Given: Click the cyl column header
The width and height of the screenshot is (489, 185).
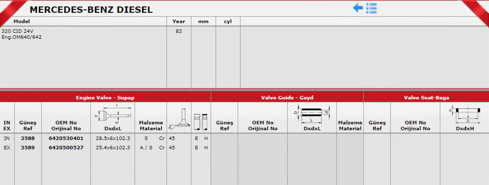Looking at the screenshot, I should (228, 22).
